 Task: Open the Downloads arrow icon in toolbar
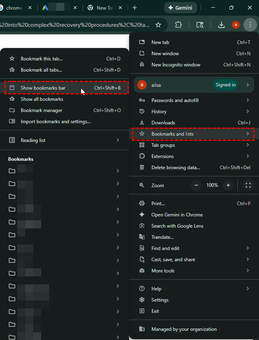pyautogui.click(x=221, y=25)
